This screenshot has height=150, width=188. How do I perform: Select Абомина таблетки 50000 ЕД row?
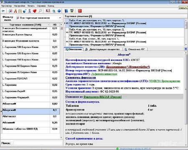(x=31, y=130)
